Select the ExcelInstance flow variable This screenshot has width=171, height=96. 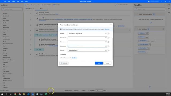pyautogui.click(x=143, y=41)
